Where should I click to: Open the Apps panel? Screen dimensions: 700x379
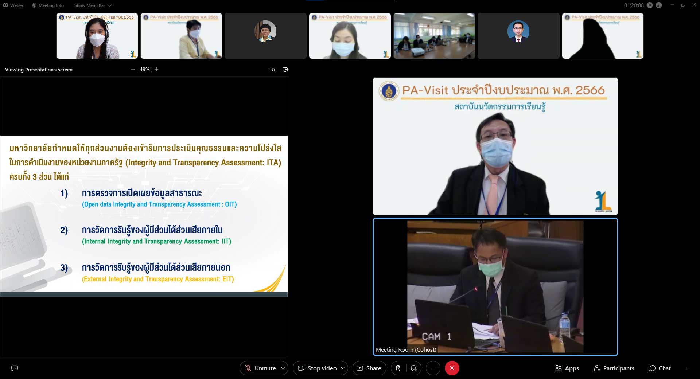click(x=567, y=368)
